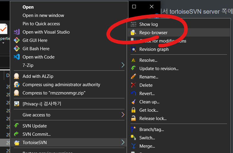The width and height of the screenshot is (233, 153).
Task: Click the Properties checkmark icon in Explorer ribbon
Action: [x=3, y=29]
